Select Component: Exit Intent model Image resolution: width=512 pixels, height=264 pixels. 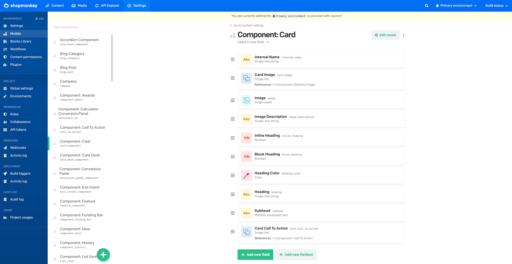(80, 189)
